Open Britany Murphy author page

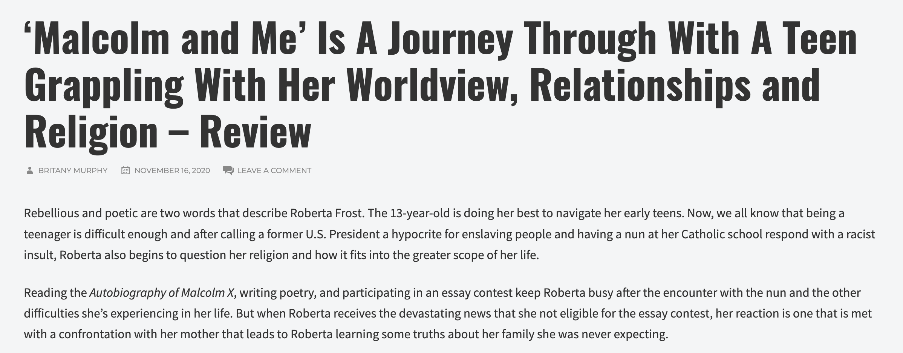click(x=73, y=170)
